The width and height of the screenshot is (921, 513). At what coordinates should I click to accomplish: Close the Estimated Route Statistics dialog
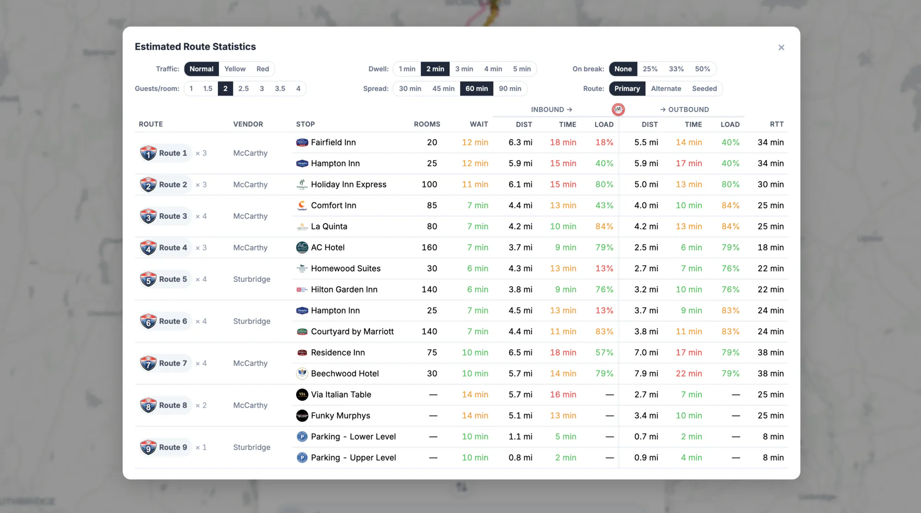[781, 47]
